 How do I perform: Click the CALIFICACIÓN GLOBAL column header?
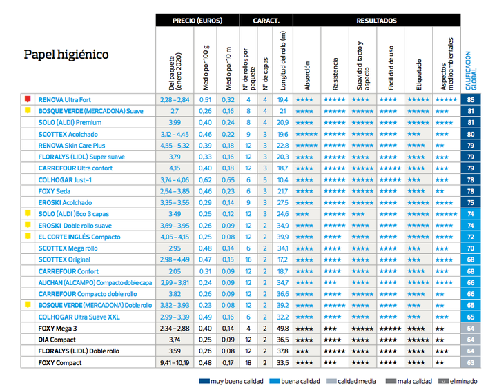click(471, 70)
